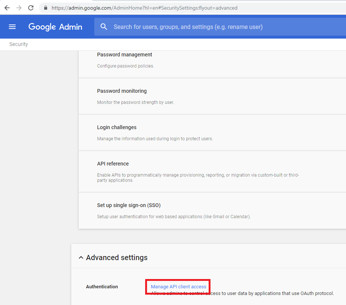Viewport: 346px width, 305px height.
Task: Click the magnifier search icon
Action: tap(104, 27)
